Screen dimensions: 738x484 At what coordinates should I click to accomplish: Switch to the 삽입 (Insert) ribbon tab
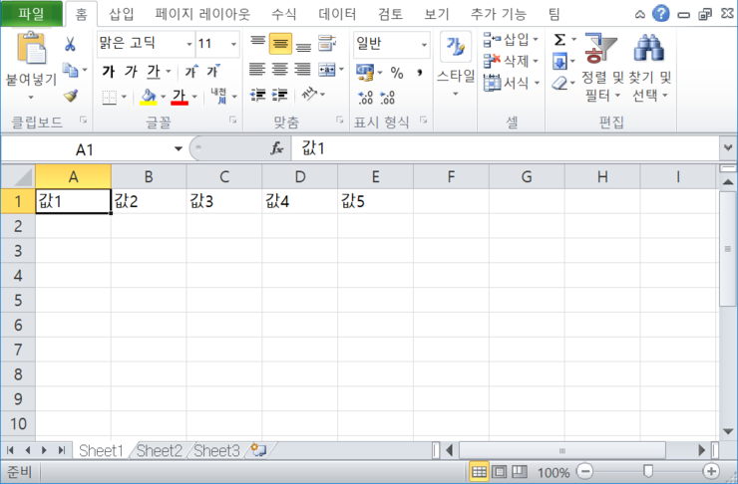tap(122, 14)
